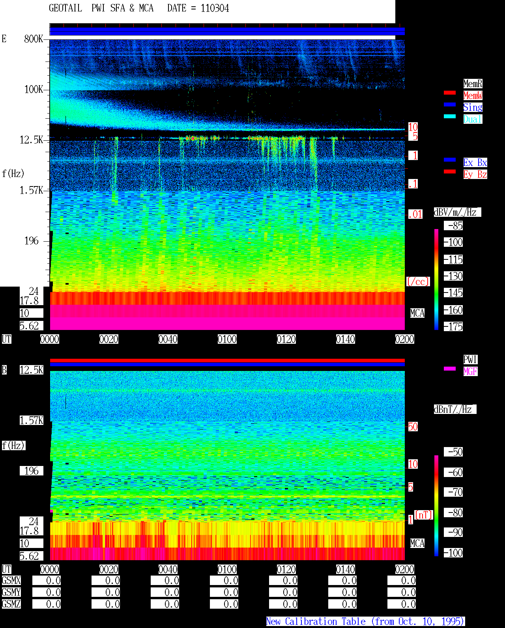
Task: Click the "Sing" legend label
Action: 473,107
